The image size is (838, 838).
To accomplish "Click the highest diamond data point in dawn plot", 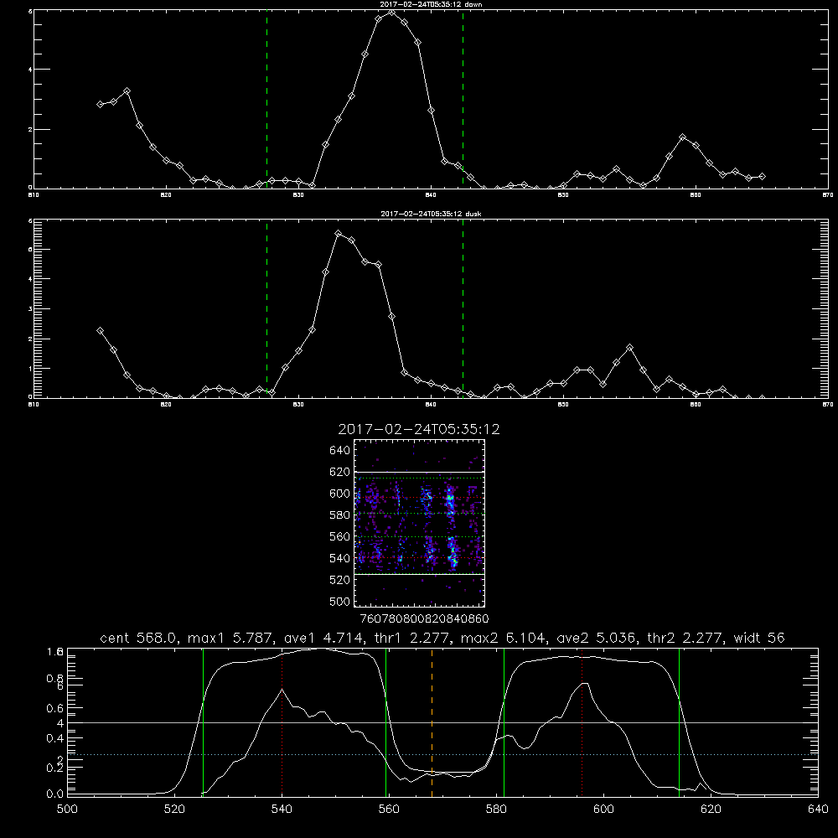I will [x=391, y=11].
